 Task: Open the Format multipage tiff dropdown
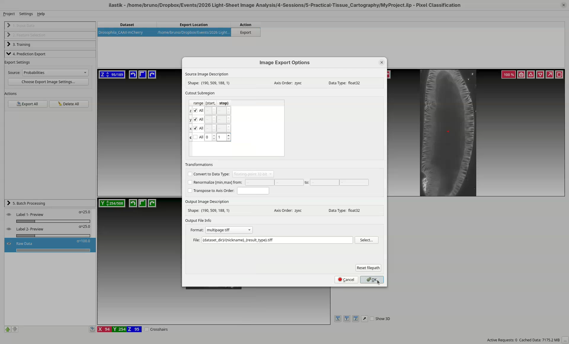coord(229,230)
